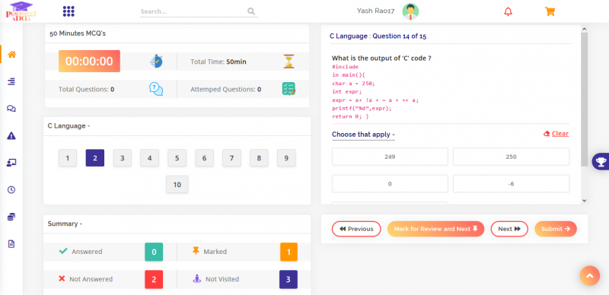Jump to question 5
The height and width of the screenshot is (295, 609).
tap(177, 158)
